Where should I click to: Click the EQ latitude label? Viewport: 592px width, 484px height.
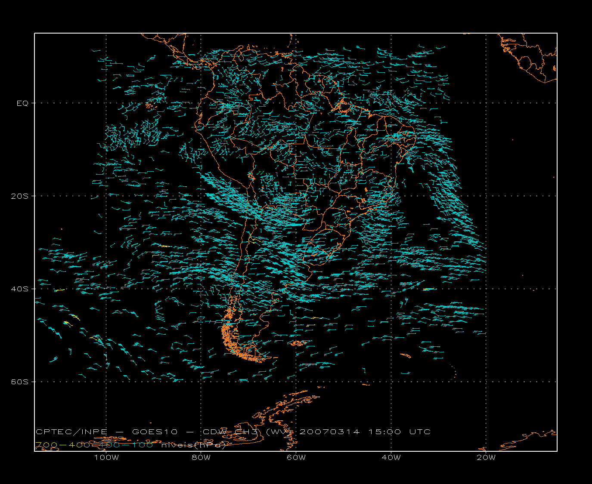[22, 103]
